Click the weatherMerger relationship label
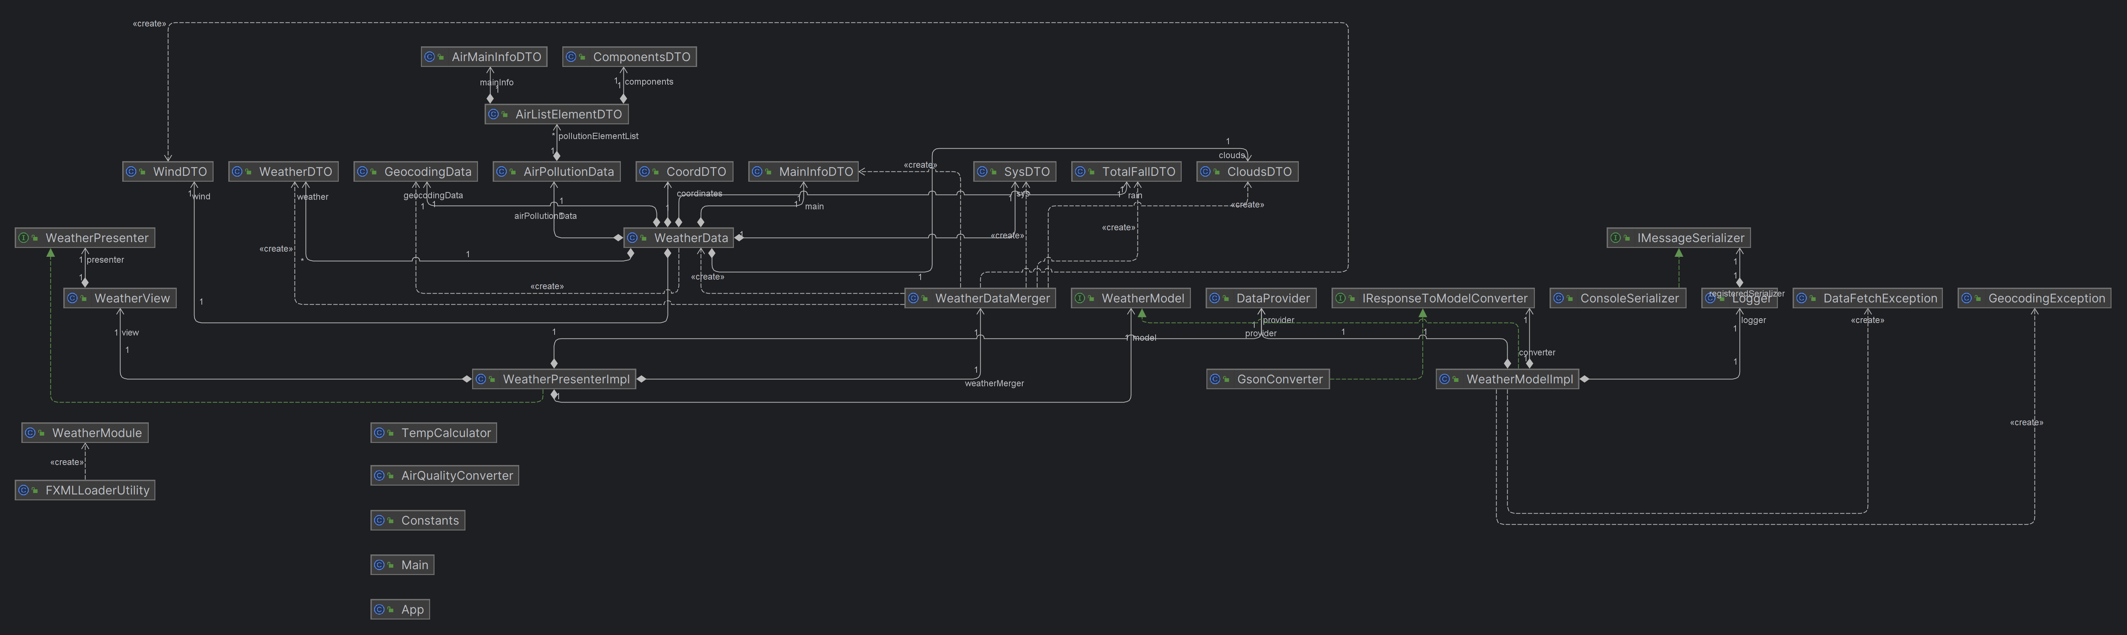 point(994,383)
